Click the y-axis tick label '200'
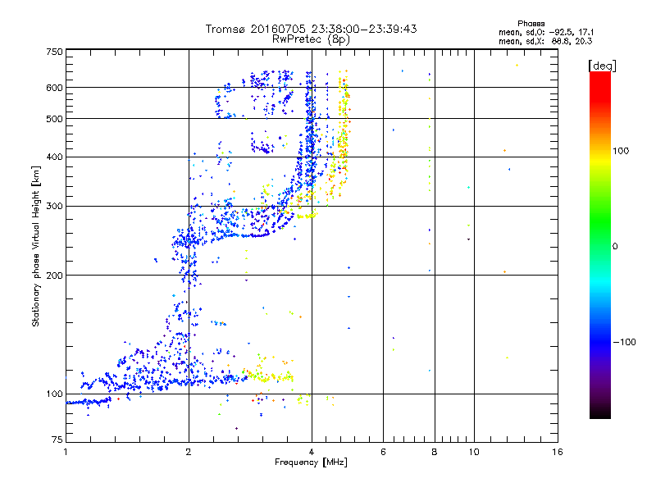 point(54,276)
